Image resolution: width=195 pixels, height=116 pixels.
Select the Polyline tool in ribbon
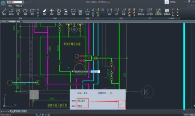[x=11, y=12]
